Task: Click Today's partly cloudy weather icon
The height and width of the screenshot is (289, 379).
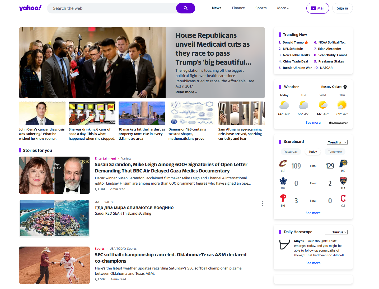Action: pos(284,105)
